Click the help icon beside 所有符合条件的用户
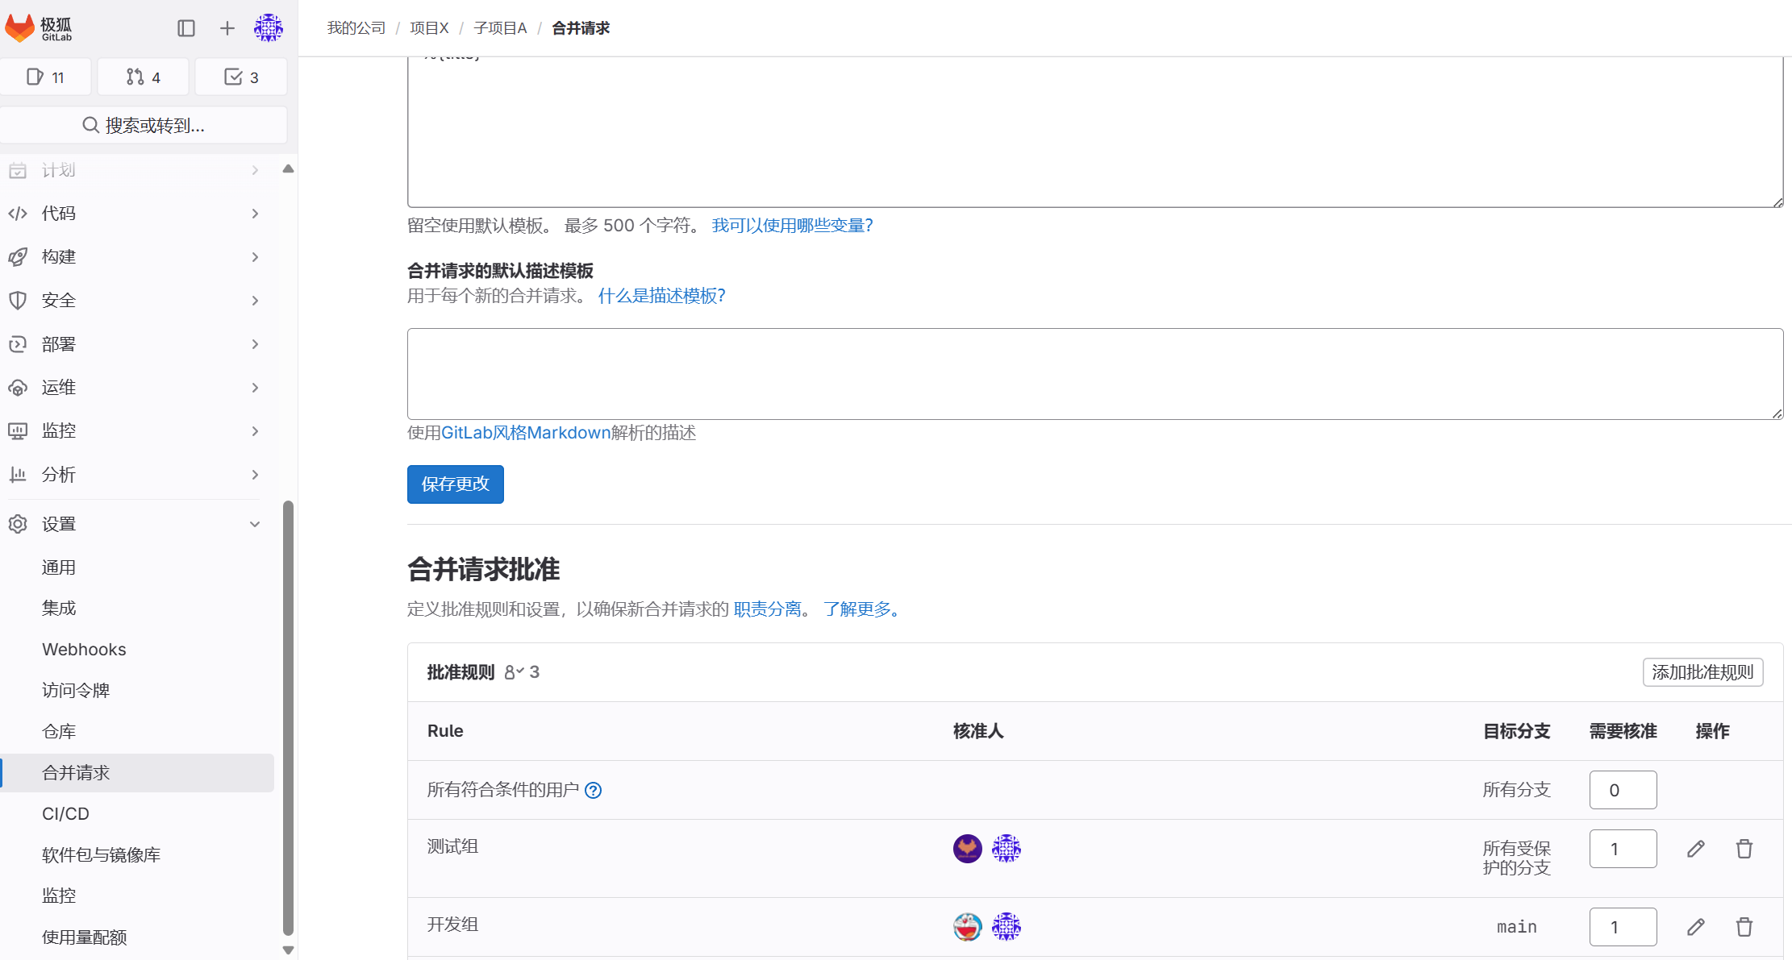 [594, 790]
